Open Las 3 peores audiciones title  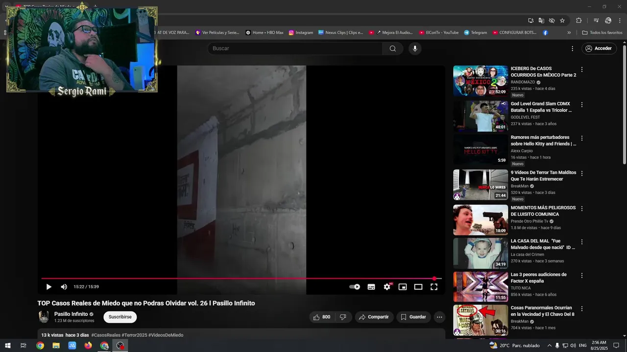click(x=539, y=278)
